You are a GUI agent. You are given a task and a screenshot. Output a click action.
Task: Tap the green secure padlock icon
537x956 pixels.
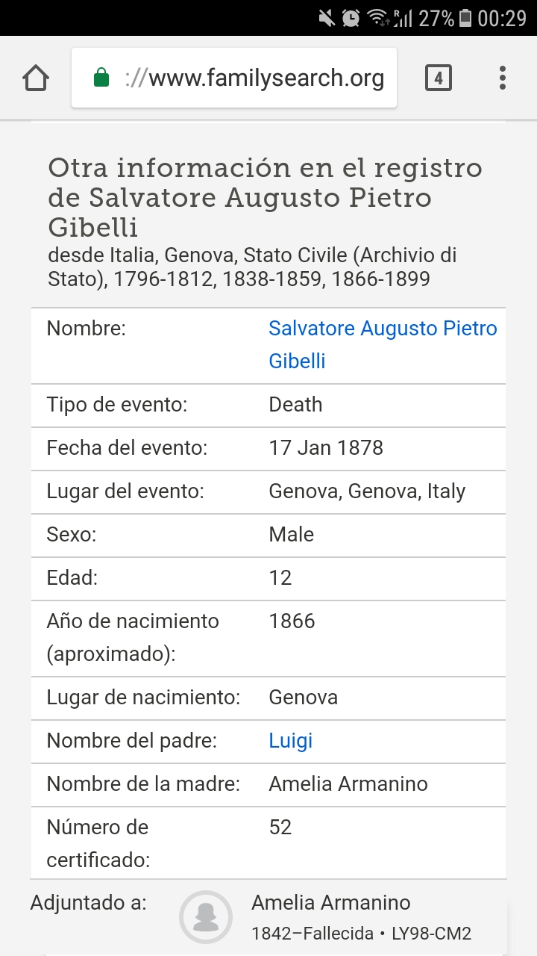pyautogui.click(x=101, y=78)
